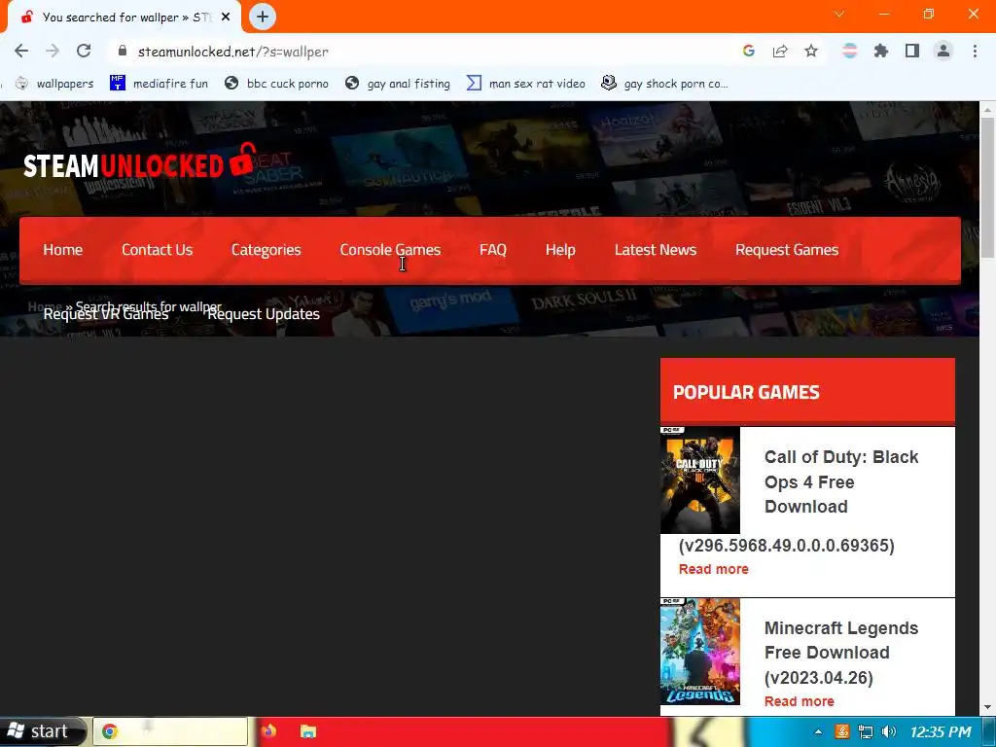Bookmark this page with the star icon
996x747 pixels.
point(811,51)
